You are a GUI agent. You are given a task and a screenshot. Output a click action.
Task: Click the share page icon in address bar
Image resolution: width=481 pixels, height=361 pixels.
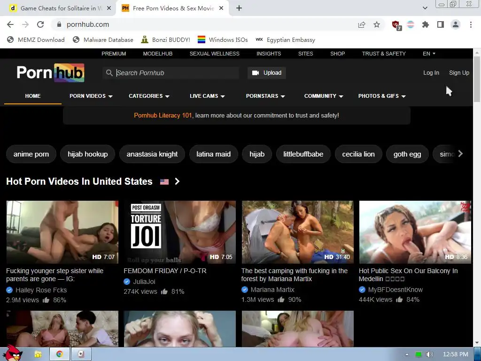362,24
